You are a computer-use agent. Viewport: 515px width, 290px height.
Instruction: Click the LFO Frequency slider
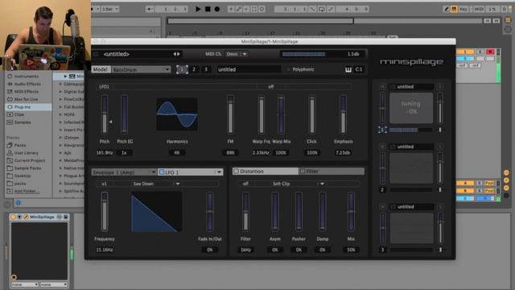coord(105,212)
